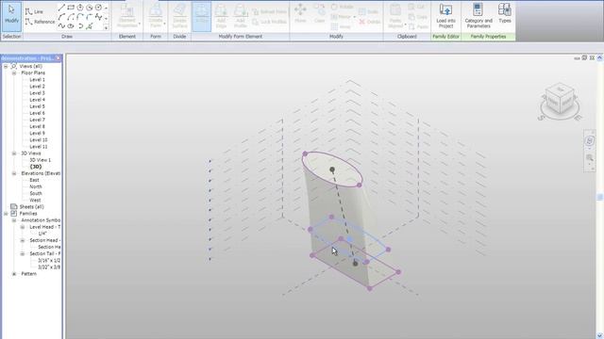This screenshot has width=604, height=339.
Task: Click the SteeringWheels navigation icon
Action: [589, 141]
